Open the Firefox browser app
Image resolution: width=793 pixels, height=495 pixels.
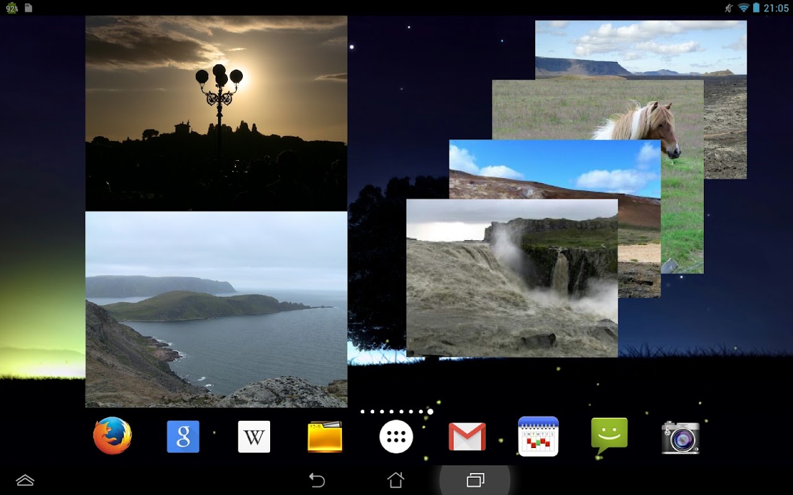tap(113, 436)
